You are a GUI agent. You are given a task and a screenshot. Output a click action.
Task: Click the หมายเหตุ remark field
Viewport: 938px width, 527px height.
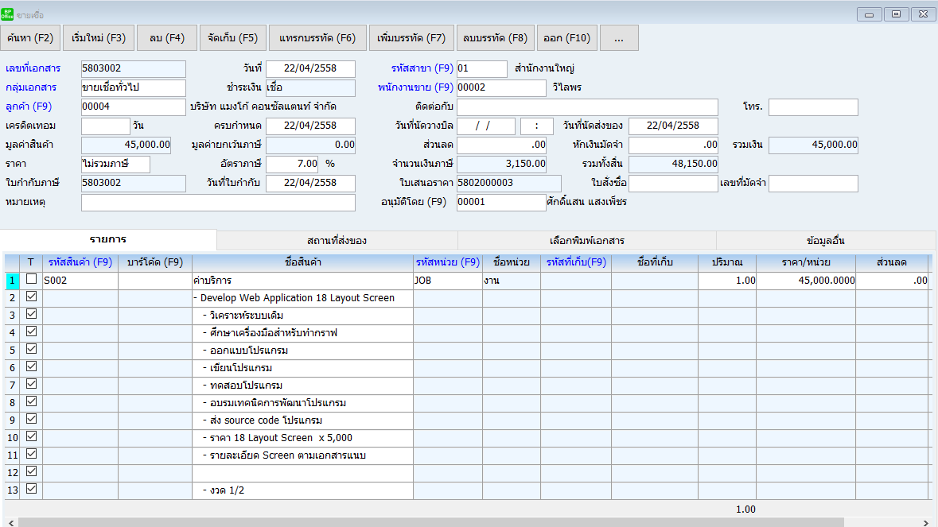click(x=218, y=202)
